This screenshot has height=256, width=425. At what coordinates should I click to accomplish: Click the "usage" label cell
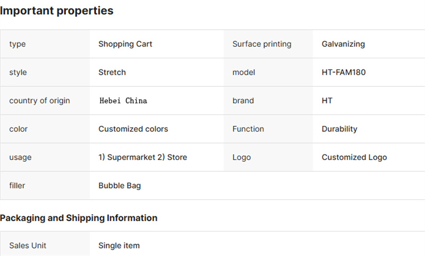coord(45,157)
